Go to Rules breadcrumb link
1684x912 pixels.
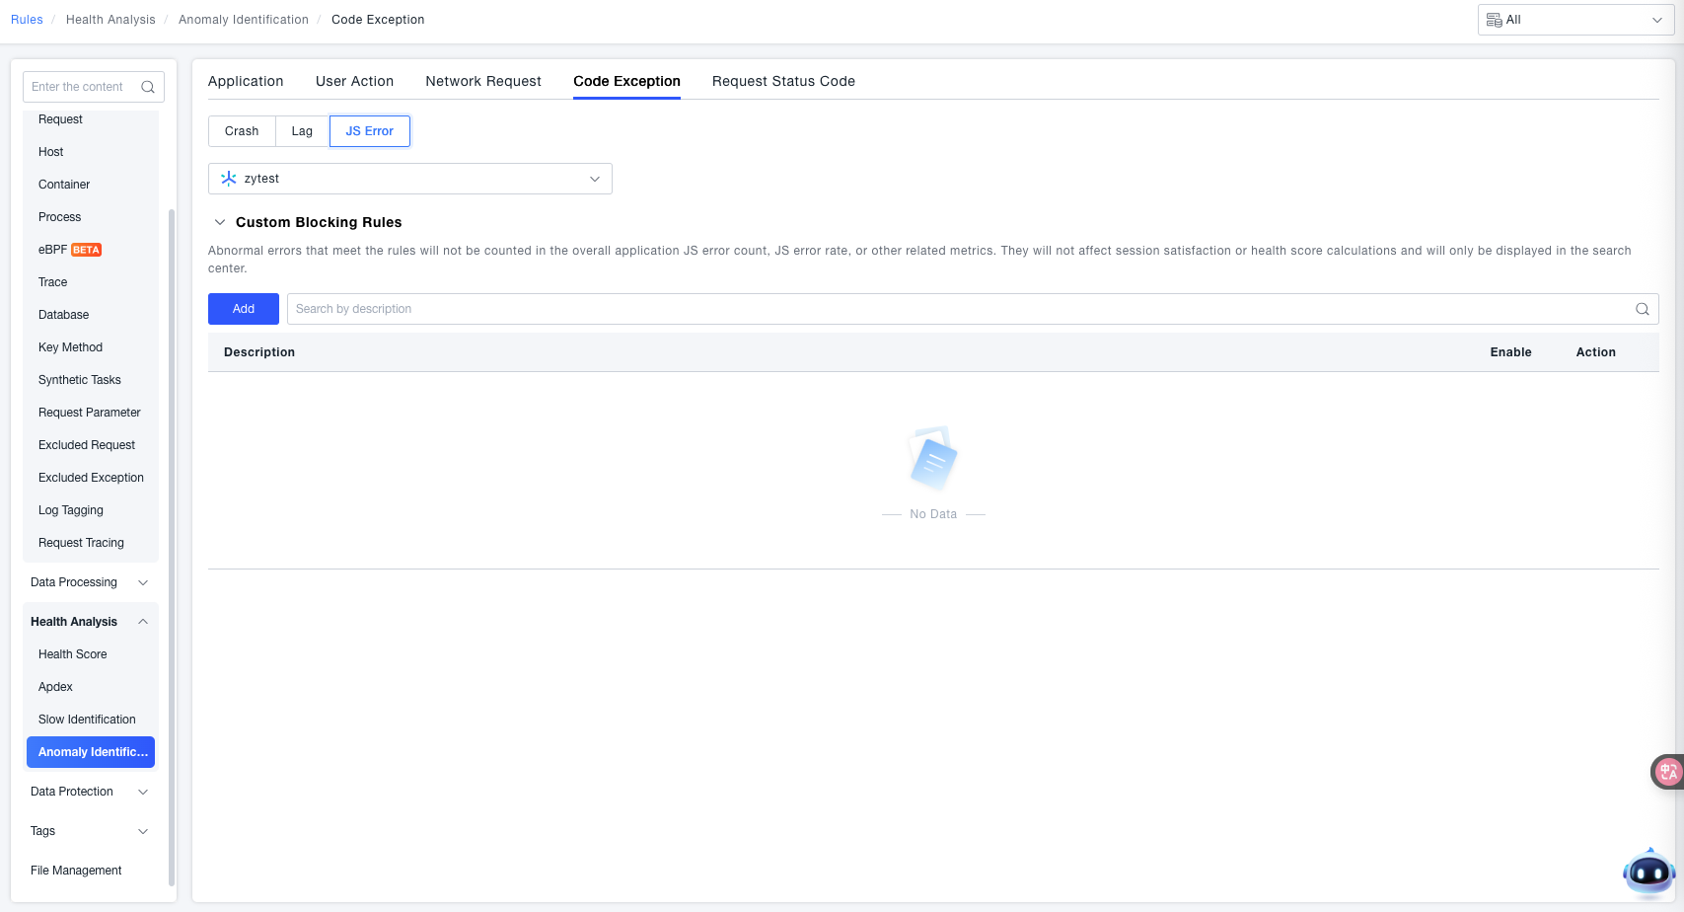pyautogui.click(x=27, y=20)
